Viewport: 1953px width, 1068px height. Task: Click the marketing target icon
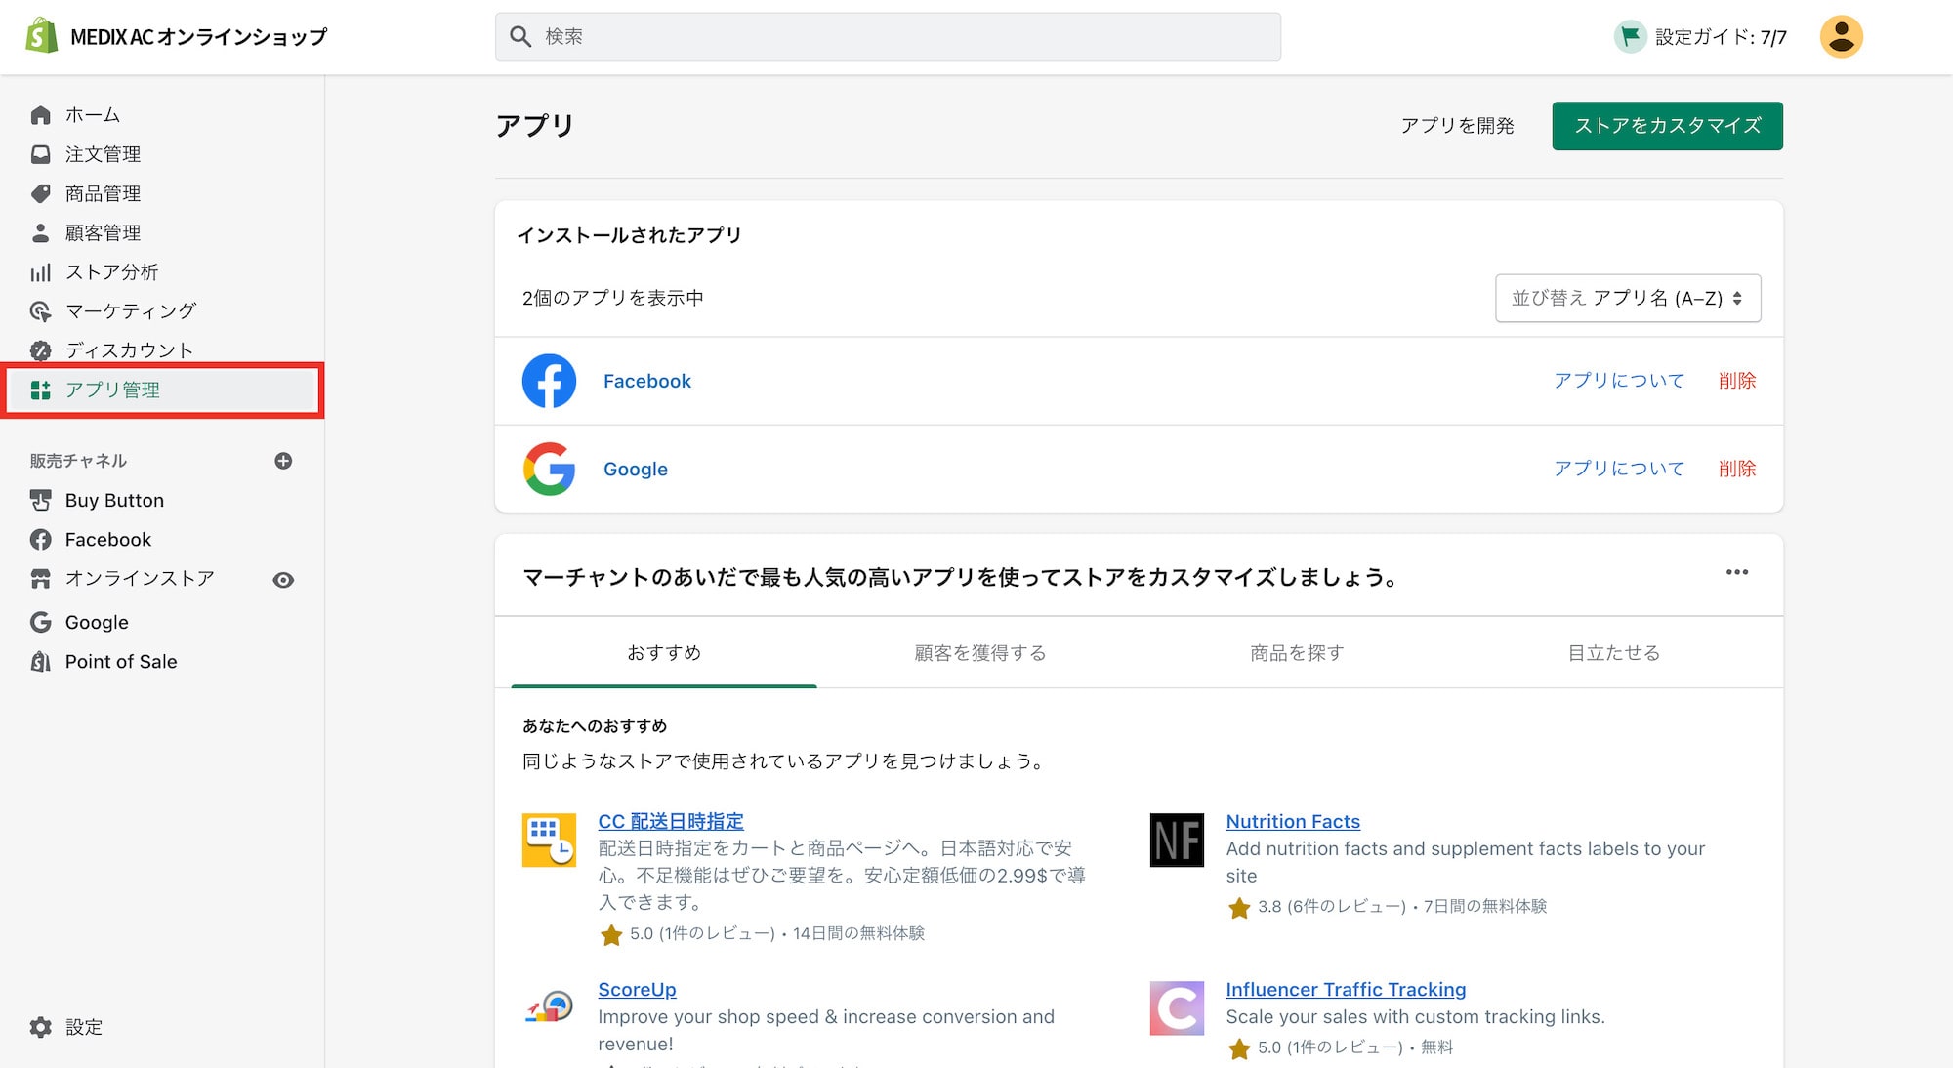tap(40, 311)
